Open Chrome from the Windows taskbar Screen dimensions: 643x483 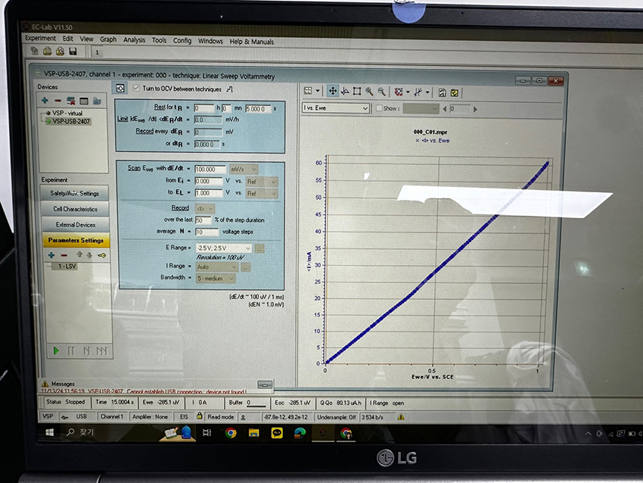click(231, 433)
